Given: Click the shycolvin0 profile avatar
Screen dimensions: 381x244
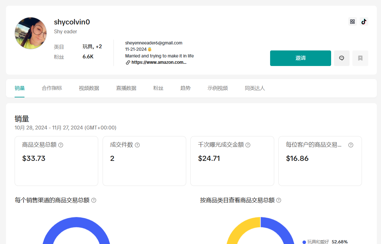Looking at the screenshot, I should pos(31,33).
